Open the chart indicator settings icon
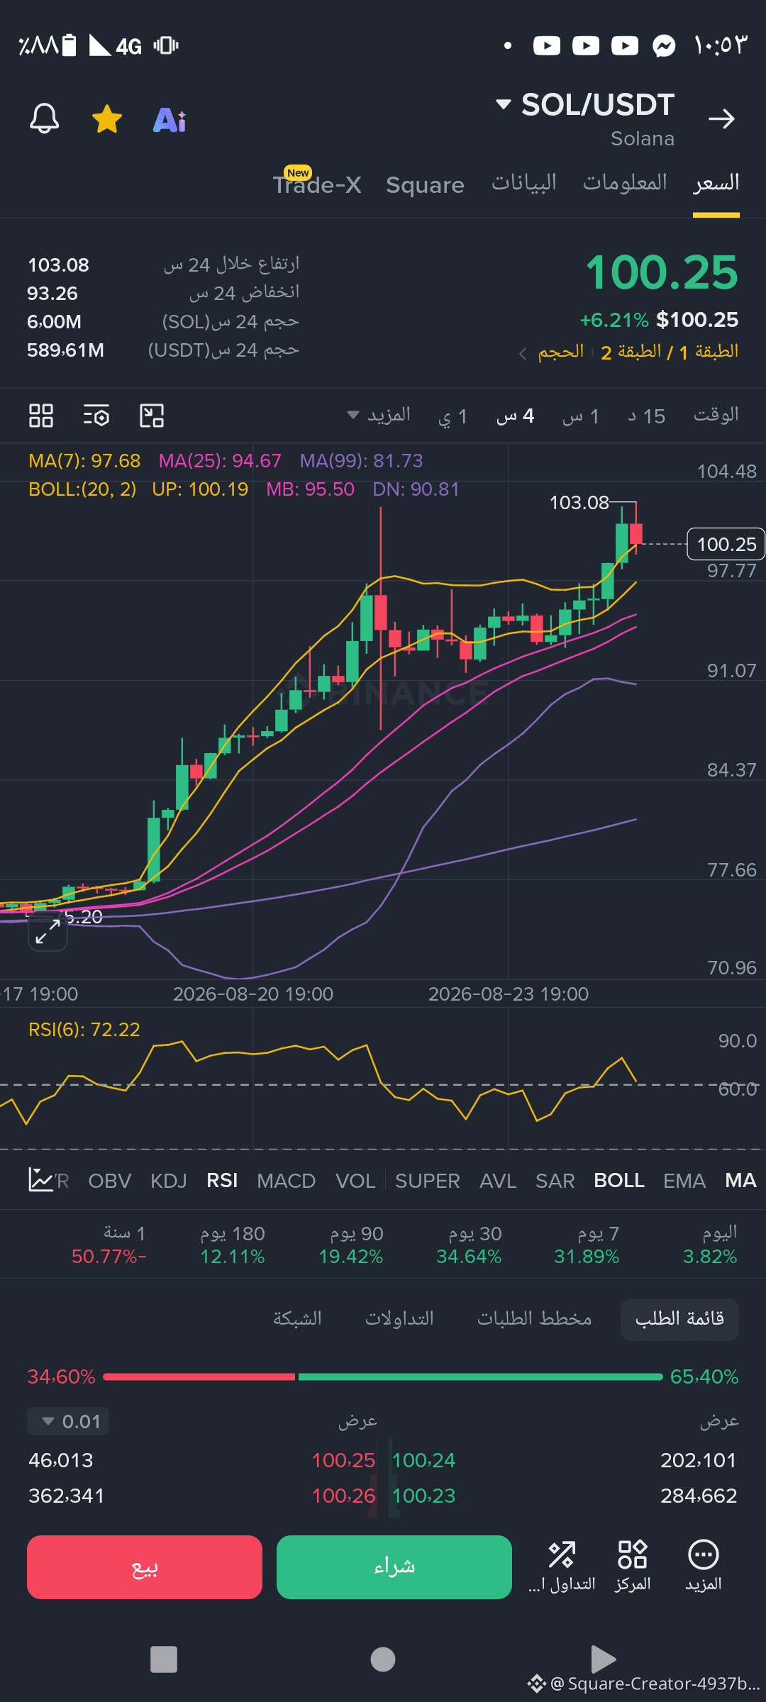The width and height of the screenshot is (766, 1702). point(96,416)
